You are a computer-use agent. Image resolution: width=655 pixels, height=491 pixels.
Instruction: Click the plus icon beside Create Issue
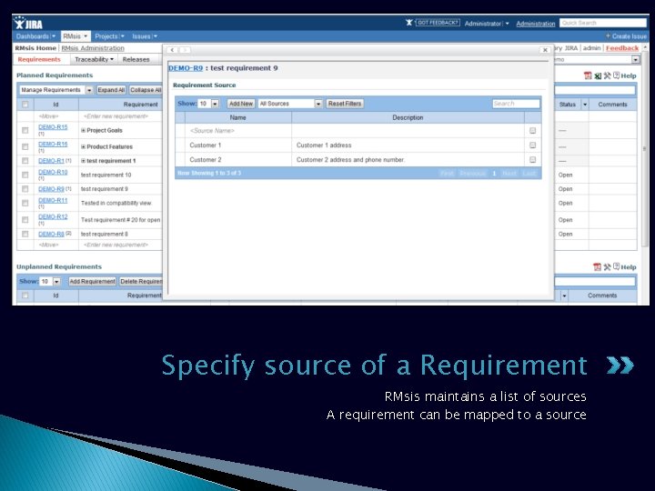[x=608, y=36]
